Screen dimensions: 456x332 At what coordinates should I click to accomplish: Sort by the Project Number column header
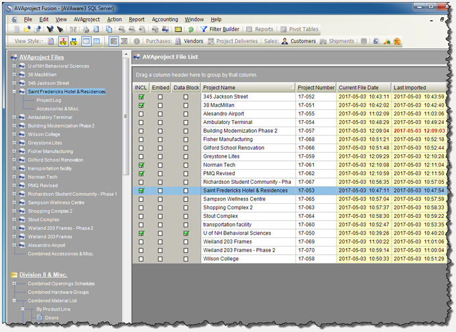[316, 88]
